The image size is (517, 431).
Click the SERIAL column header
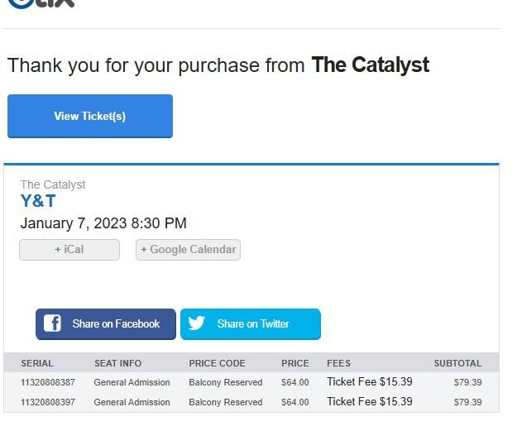point(37,363)
